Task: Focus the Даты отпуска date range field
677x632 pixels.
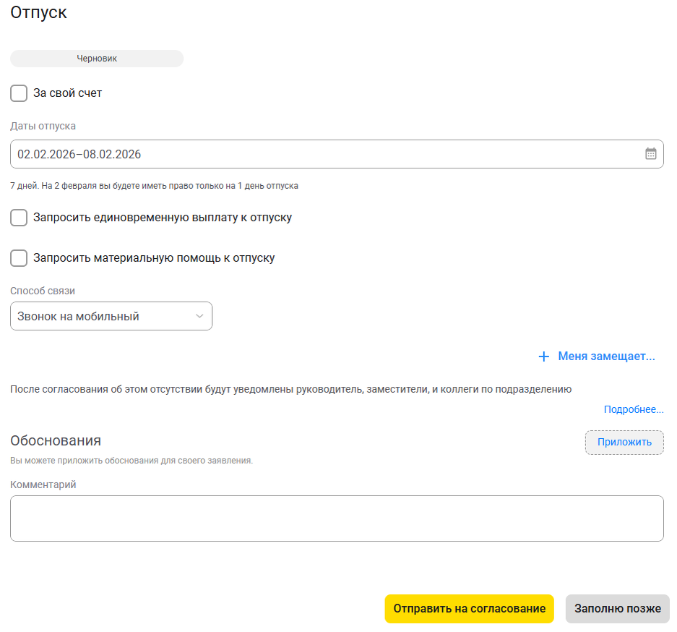Action: [x=337, y=154]
